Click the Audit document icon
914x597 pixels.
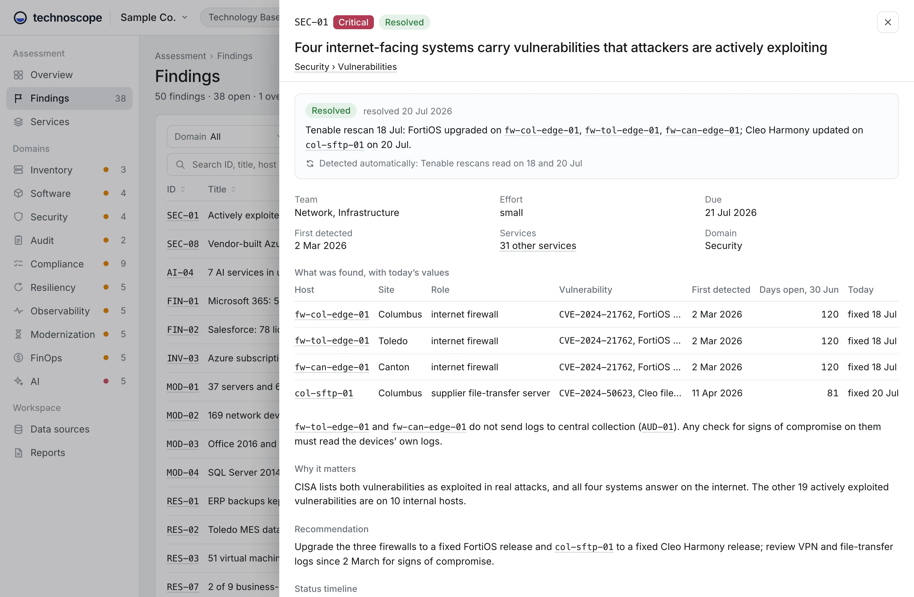(18, 240)
